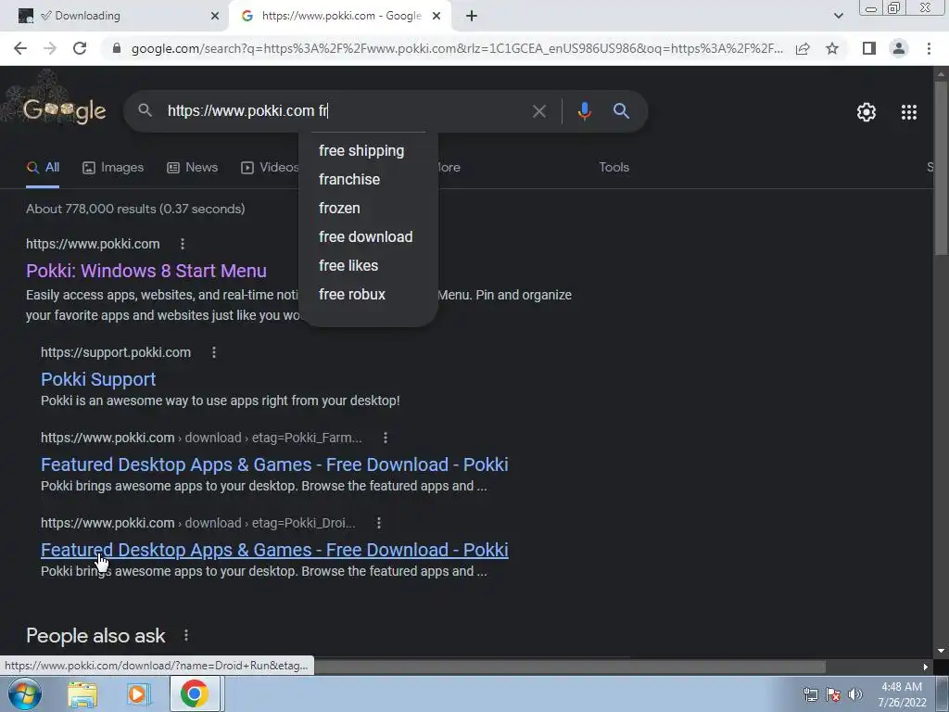Open the Chrome profile avatar
This screenshot has height=712, width=949.
pyautogui.click(x=899, y=48)
